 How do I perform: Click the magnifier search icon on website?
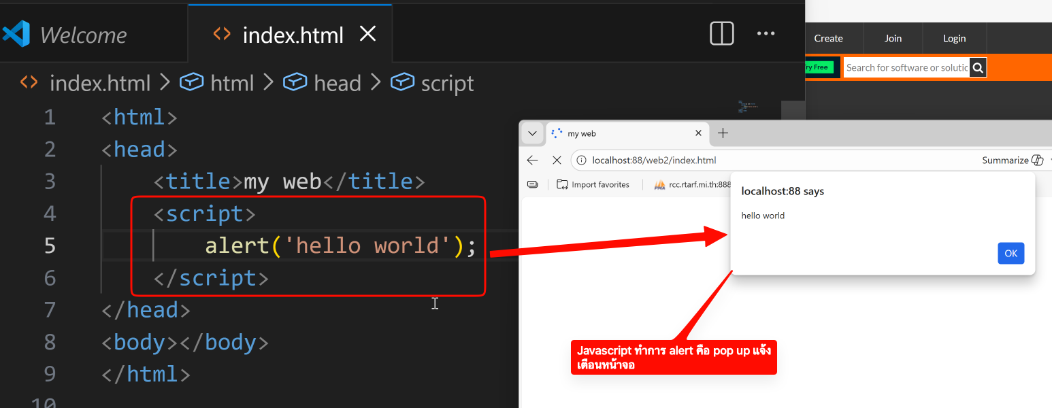[978, 67]
